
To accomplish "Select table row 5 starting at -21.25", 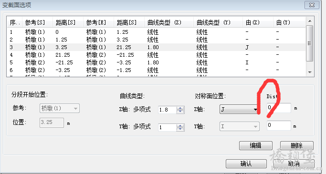I will (156, 62).
